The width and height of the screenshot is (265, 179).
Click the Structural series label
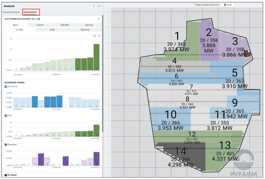coord(12,87)
